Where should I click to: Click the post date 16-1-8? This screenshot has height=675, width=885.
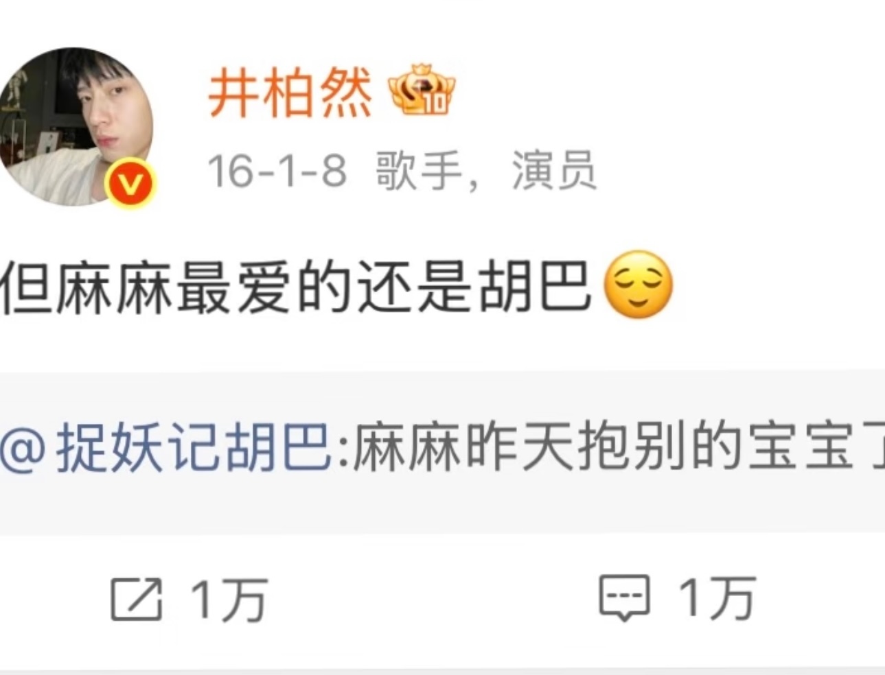277,171
